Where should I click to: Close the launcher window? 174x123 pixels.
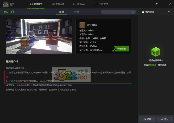(x=170, y=4)
